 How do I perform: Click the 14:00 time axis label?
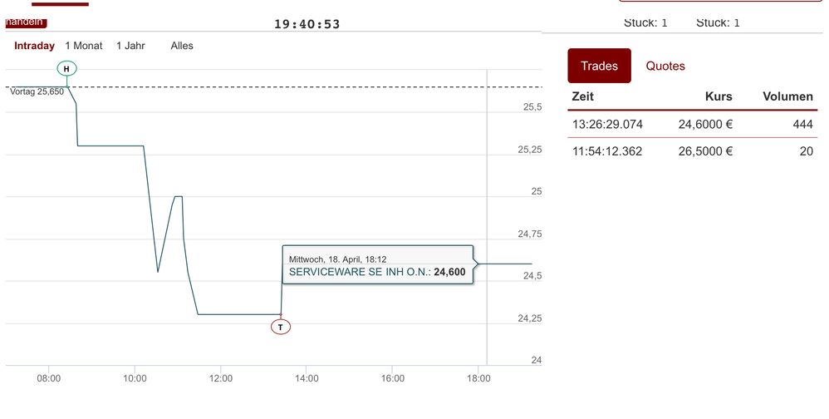point(307,378)
